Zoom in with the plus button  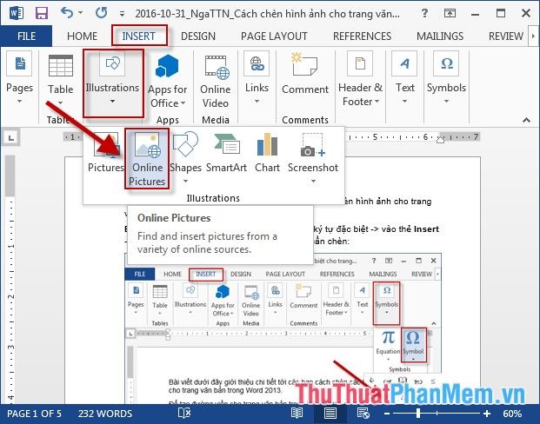tap(487, 414)
